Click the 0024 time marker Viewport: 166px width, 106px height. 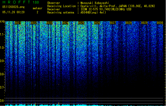65,23
